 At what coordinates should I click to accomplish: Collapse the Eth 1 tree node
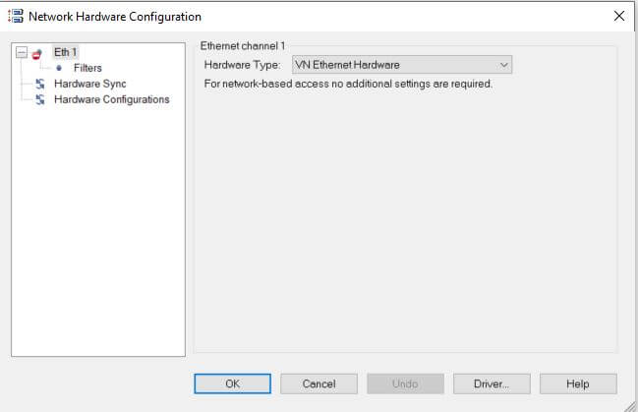click(22, 52)
